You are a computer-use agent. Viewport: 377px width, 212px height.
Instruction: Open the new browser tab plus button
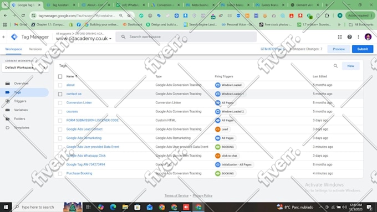[327, 5]
